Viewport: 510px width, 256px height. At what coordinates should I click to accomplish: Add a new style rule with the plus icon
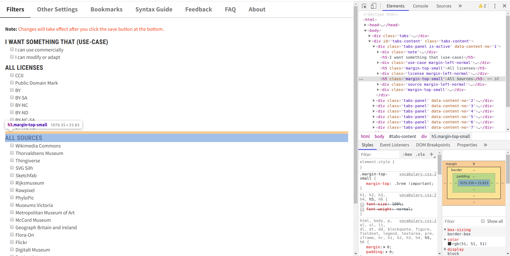pos(431,154)
